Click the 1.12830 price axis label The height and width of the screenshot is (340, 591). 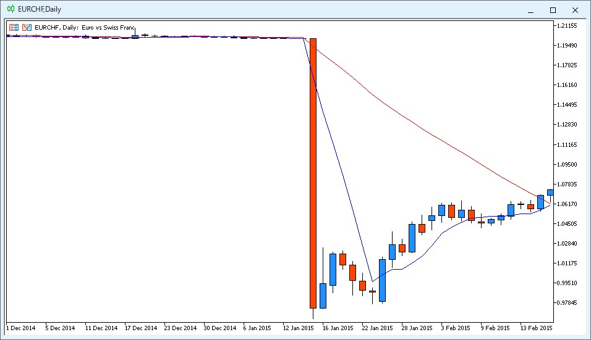point(568,125)
